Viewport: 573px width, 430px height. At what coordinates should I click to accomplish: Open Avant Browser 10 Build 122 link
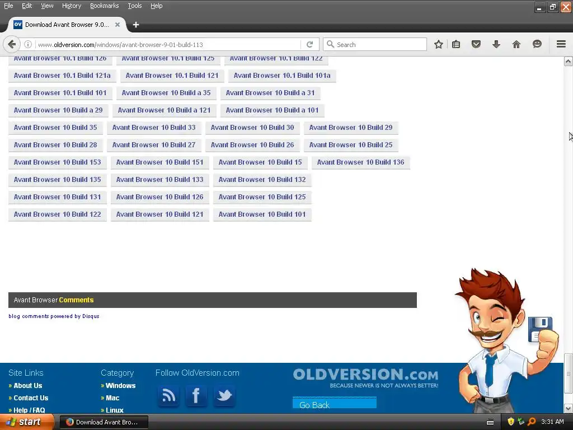pos(58,214)
